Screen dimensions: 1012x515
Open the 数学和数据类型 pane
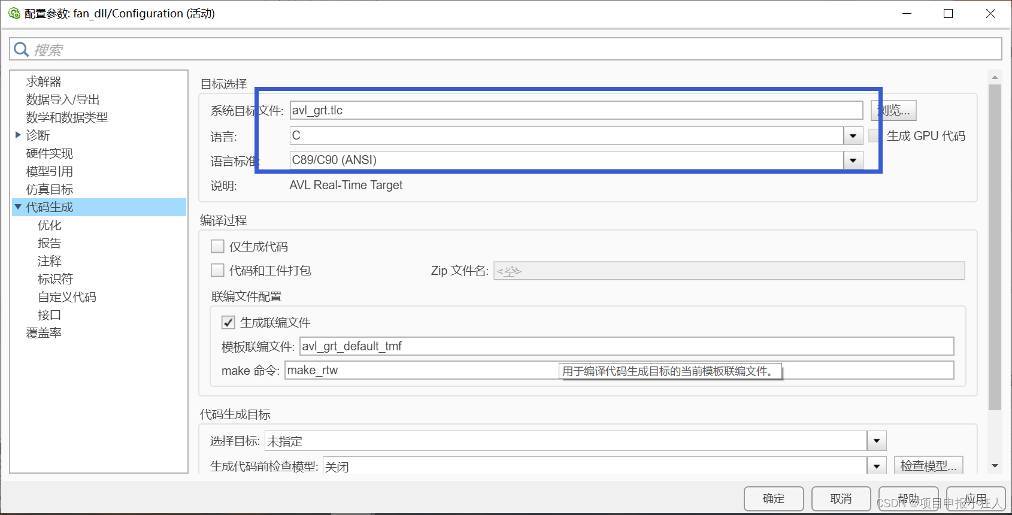(x=67, y=117)
